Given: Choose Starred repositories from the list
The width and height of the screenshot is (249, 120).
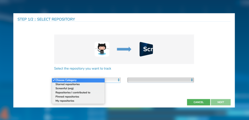Looking at the screenshot, I should click(x=78, y=84).
